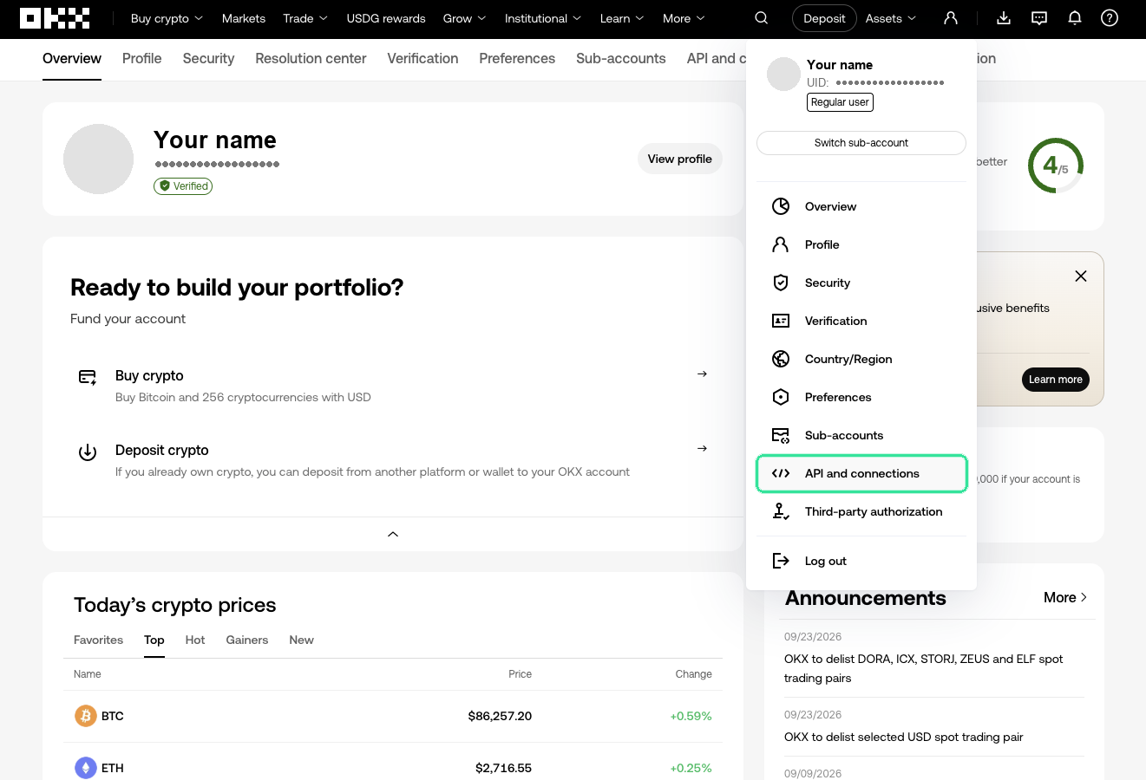Click the Log out arrow icon
The height and width of the screenshot is (780, 1146).
click(x=781, y=561)
